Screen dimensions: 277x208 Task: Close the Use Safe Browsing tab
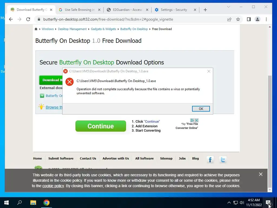coord(99,10)
